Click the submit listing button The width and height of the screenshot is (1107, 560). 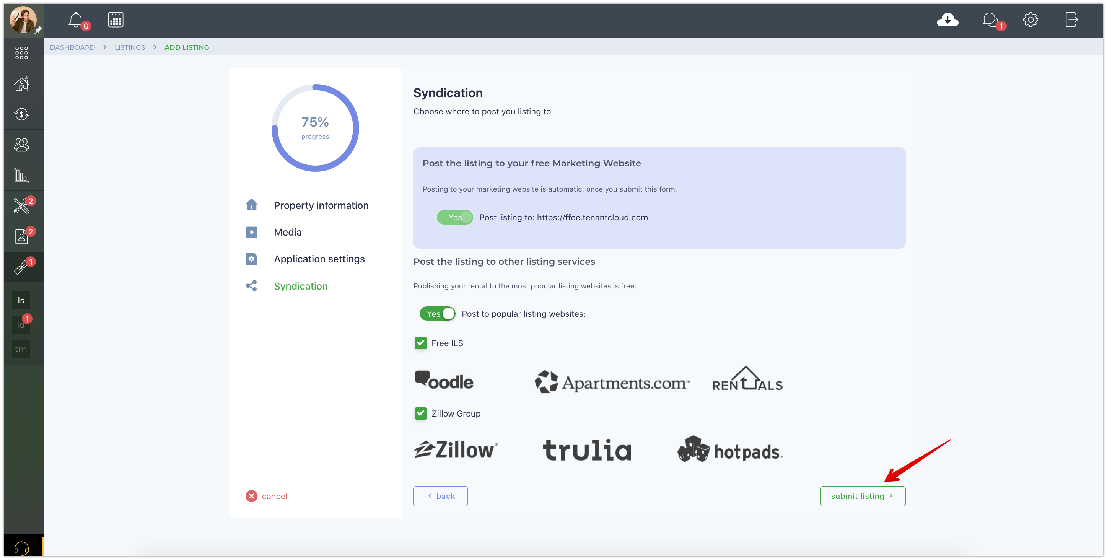tap(863, 496)
